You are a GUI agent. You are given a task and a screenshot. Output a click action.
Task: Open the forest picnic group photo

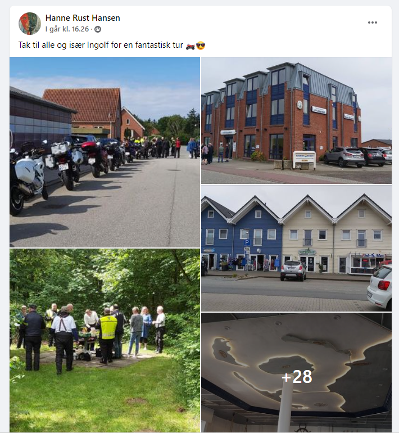tap(105, 341)
